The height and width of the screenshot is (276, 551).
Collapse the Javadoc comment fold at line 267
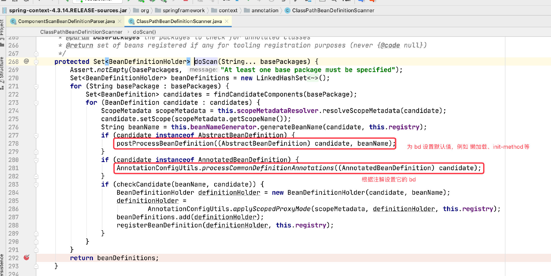(x=36, y=54)
